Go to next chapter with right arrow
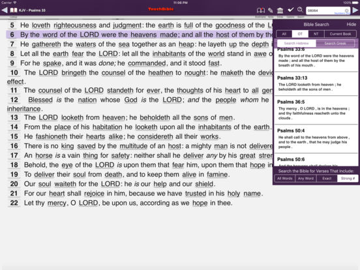Image resolution: width=360 pixels, height=270 pixels. [355, 10]
